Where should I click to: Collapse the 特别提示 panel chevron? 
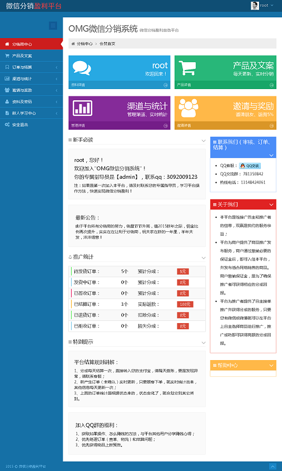(204, 342)
